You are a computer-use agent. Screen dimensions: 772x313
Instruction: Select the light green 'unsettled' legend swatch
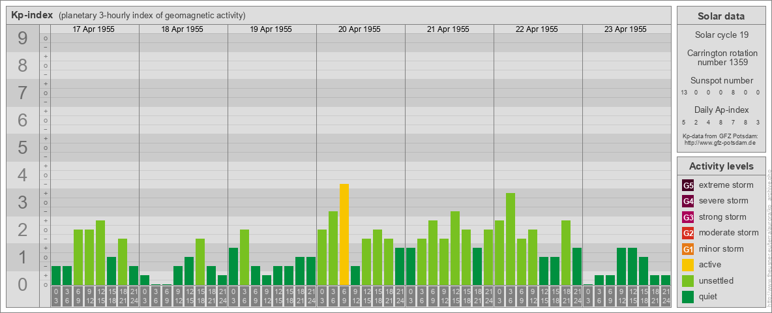pos(688,280)
